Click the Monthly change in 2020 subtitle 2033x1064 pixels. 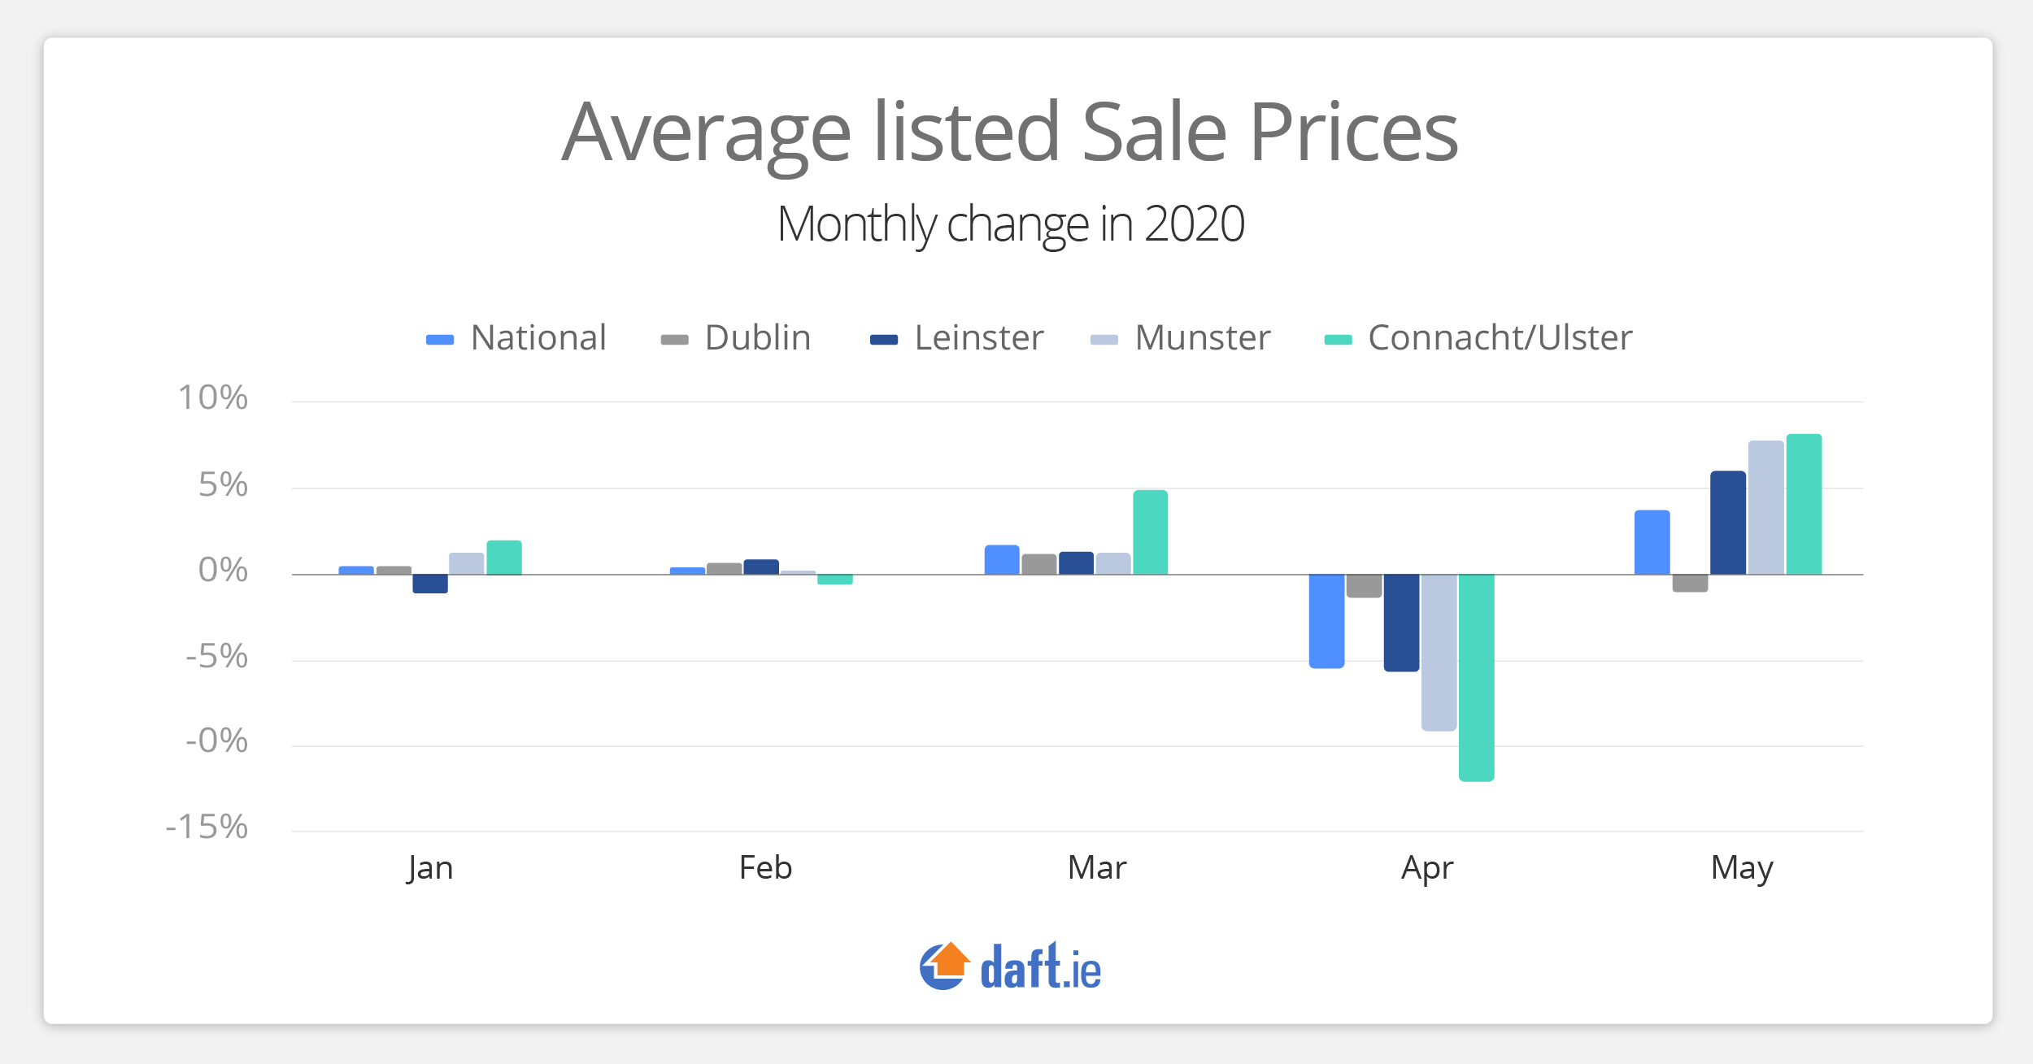pyautogui.click(x=1010, y=224)
